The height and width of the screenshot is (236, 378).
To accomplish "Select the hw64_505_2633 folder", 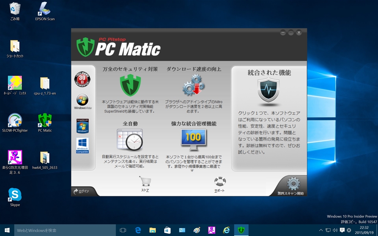I will 45,160.
